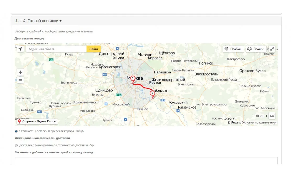Click the Жуковский label on map
This screenshot has width=291, height=177.
[178, 103]
